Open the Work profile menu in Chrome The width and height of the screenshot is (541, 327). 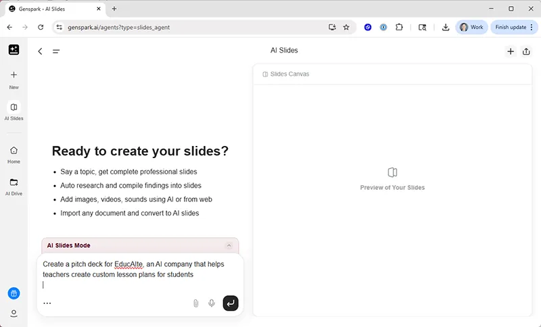pyautogui.click(x=471, y=27)
